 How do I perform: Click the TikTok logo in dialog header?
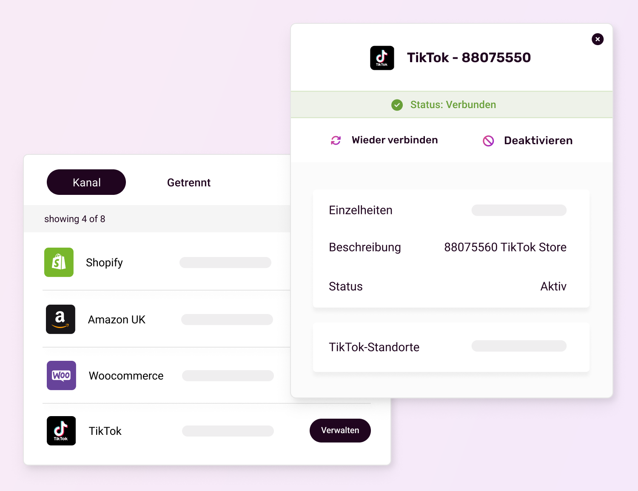point(382,58)
